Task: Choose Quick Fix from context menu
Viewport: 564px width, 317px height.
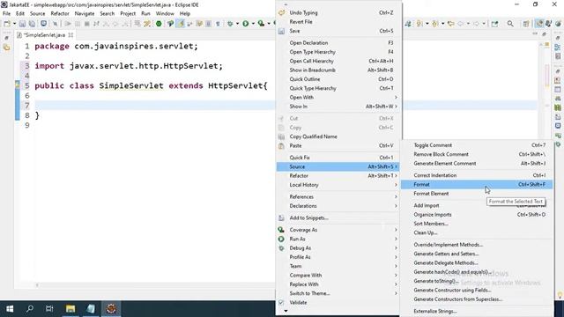Action: click(x=338, y=158)
